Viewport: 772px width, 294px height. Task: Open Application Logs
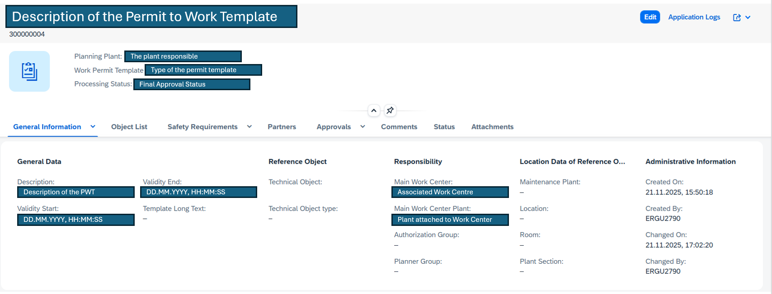(x=694, y=17)
